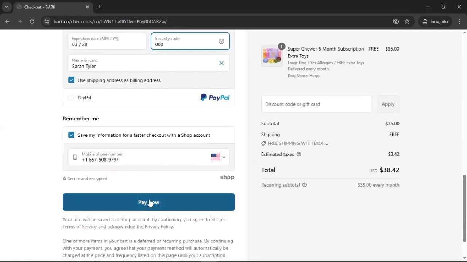The image size is (467, 262).
Task: Click the Super Chewer 6 Month Subscription title
Action: click(333, 52)
